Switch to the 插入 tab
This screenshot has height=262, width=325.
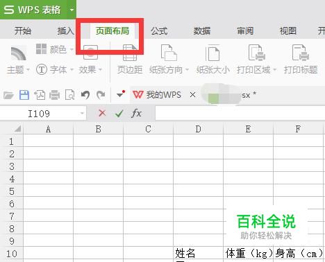tap(65, 30)
